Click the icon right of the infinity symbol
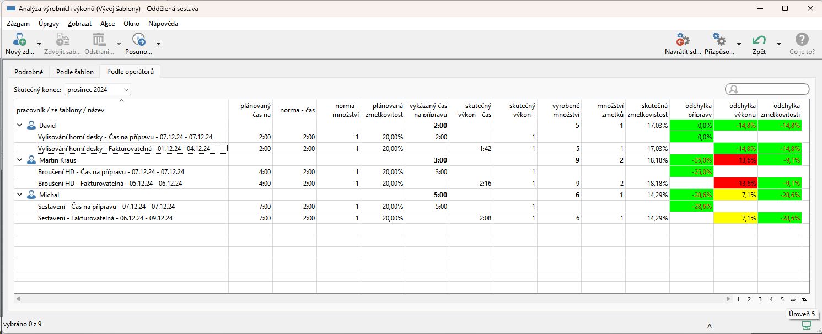The height and width of the screenshot is (334, 822). [804, 299]
